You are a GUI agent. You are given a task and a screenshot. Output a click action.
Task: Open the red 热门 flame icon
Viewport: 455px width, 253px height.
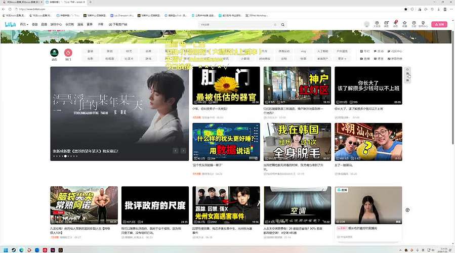click(68, 53)
